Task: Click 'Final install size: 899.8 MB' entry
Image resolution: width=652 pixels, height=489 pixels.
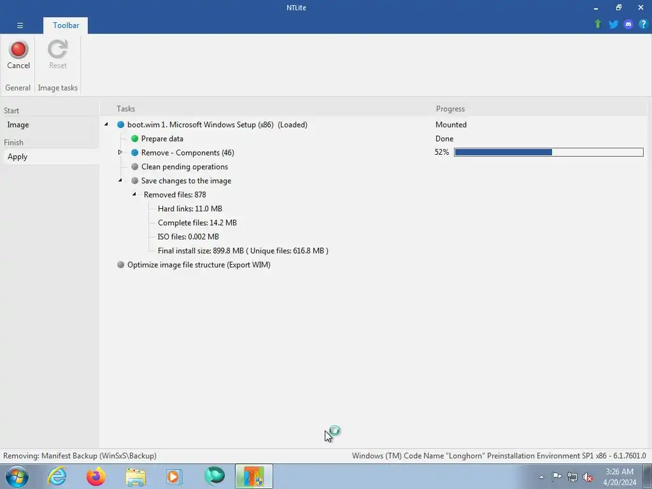Action: coord(243,251)
